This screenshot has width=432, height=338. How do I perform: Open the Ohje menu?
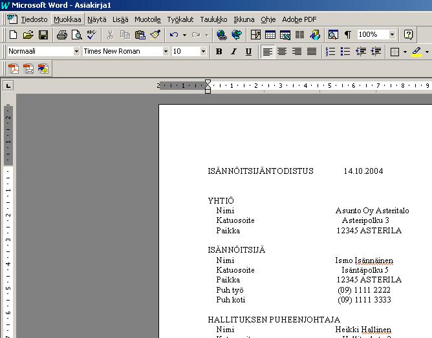(x=268, y=19)
